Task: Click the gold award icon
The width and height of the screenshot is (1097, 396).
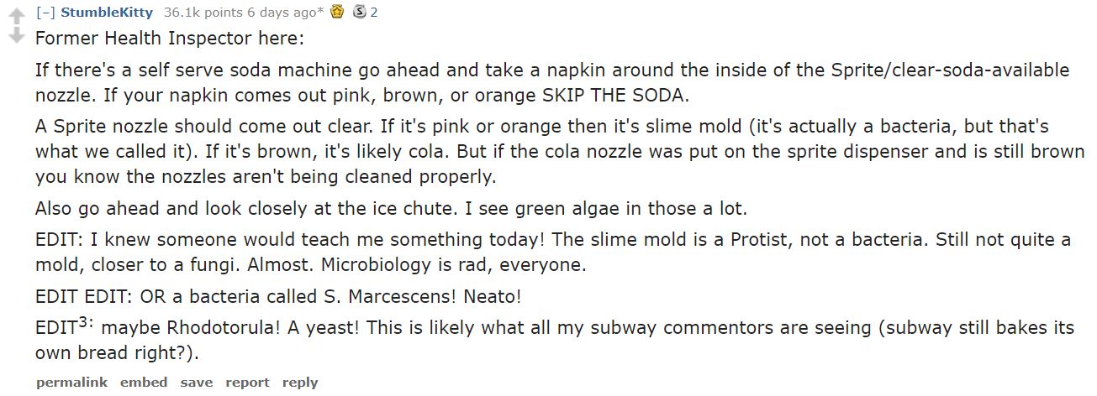Action: (337, 12)
